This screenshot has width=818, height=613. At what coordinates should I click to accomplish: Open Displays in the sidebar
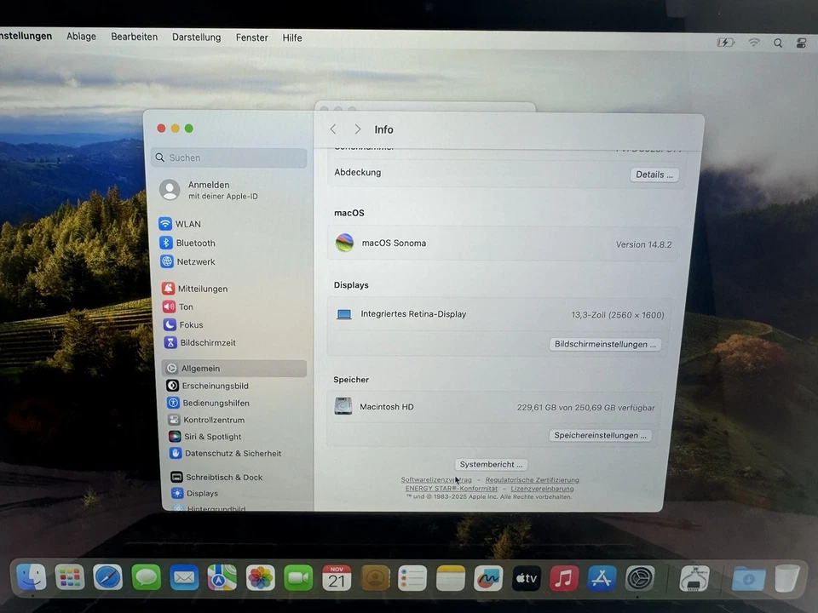194,493
